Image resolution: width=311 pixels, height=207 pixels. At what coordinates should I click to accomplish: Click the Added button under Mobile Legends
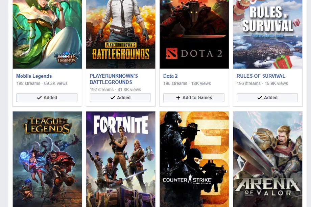coord(47,98)
